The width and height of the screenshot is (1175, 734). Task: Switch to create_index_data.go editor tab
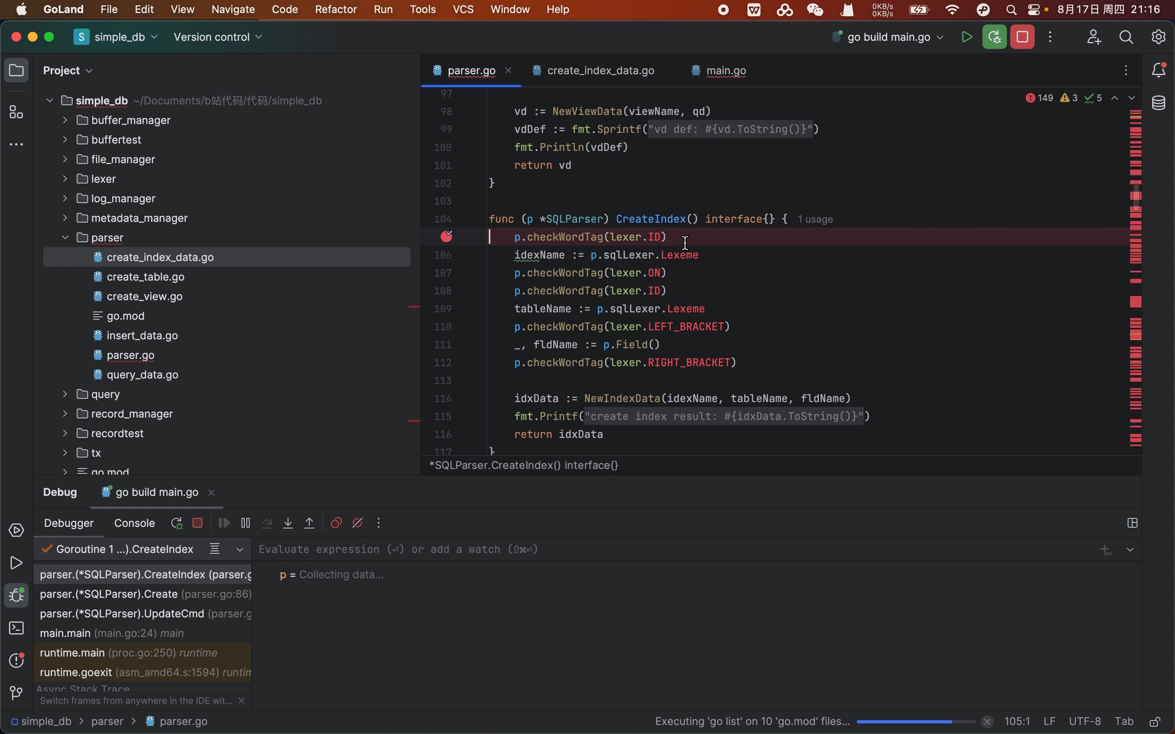[600, 71]
